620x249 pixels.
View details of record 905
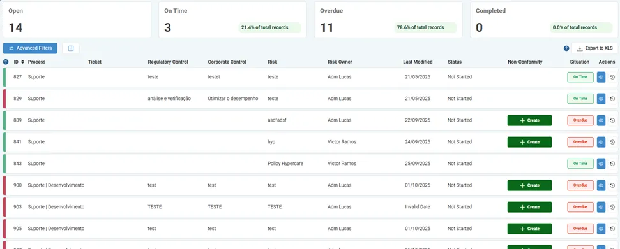tap(601, 229)
